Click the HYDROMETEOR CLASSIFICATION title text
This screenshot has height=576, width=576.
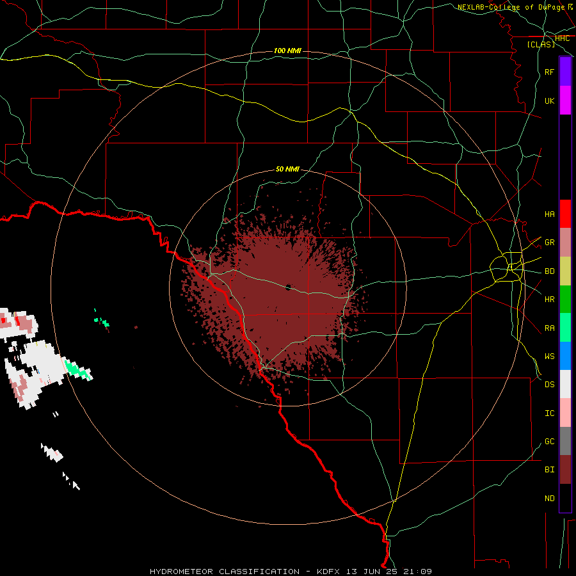click(x=225, y=572)
